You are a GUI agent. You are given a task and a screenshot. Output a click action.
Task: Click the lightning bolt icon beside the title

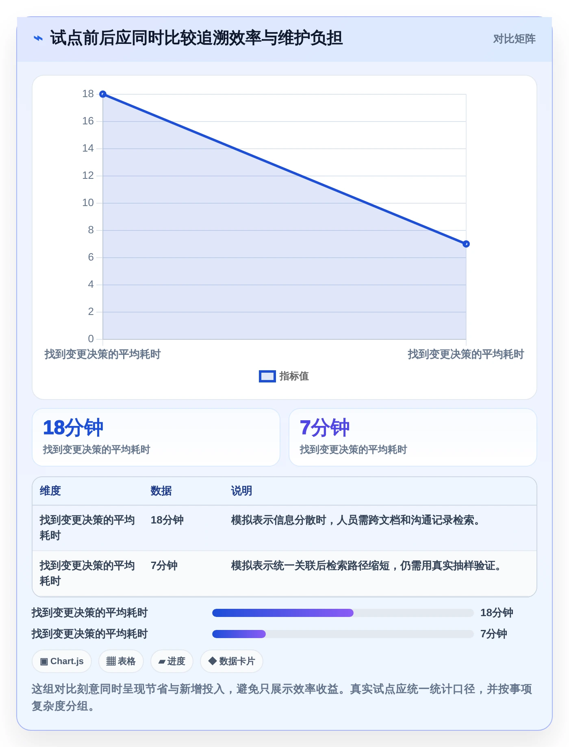coord(38,38)
